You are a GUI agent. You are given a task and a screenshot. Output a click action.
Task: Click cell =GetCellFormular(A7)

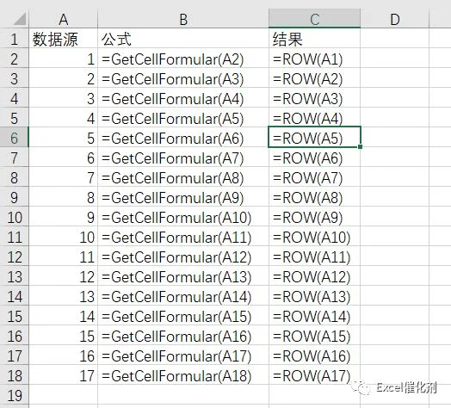click(183, 158)
